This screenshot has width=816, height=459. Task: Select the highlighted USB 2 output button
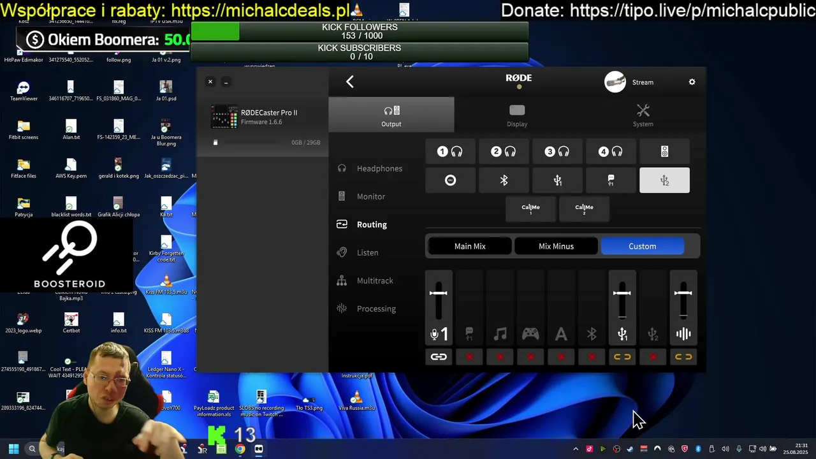point(664,180)
